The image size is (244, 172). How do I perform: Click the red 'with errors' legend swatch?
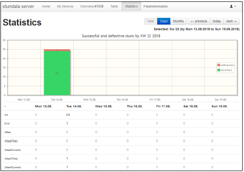(x=219, y=65)
